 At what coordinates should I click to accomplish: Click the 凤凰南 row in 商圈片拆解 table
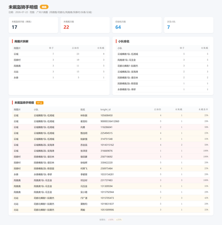click(59, 66)
